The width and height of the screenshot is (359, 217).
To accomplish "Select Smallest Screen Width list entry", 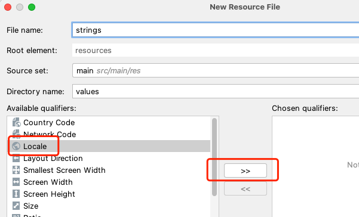I will pos(109,170).
